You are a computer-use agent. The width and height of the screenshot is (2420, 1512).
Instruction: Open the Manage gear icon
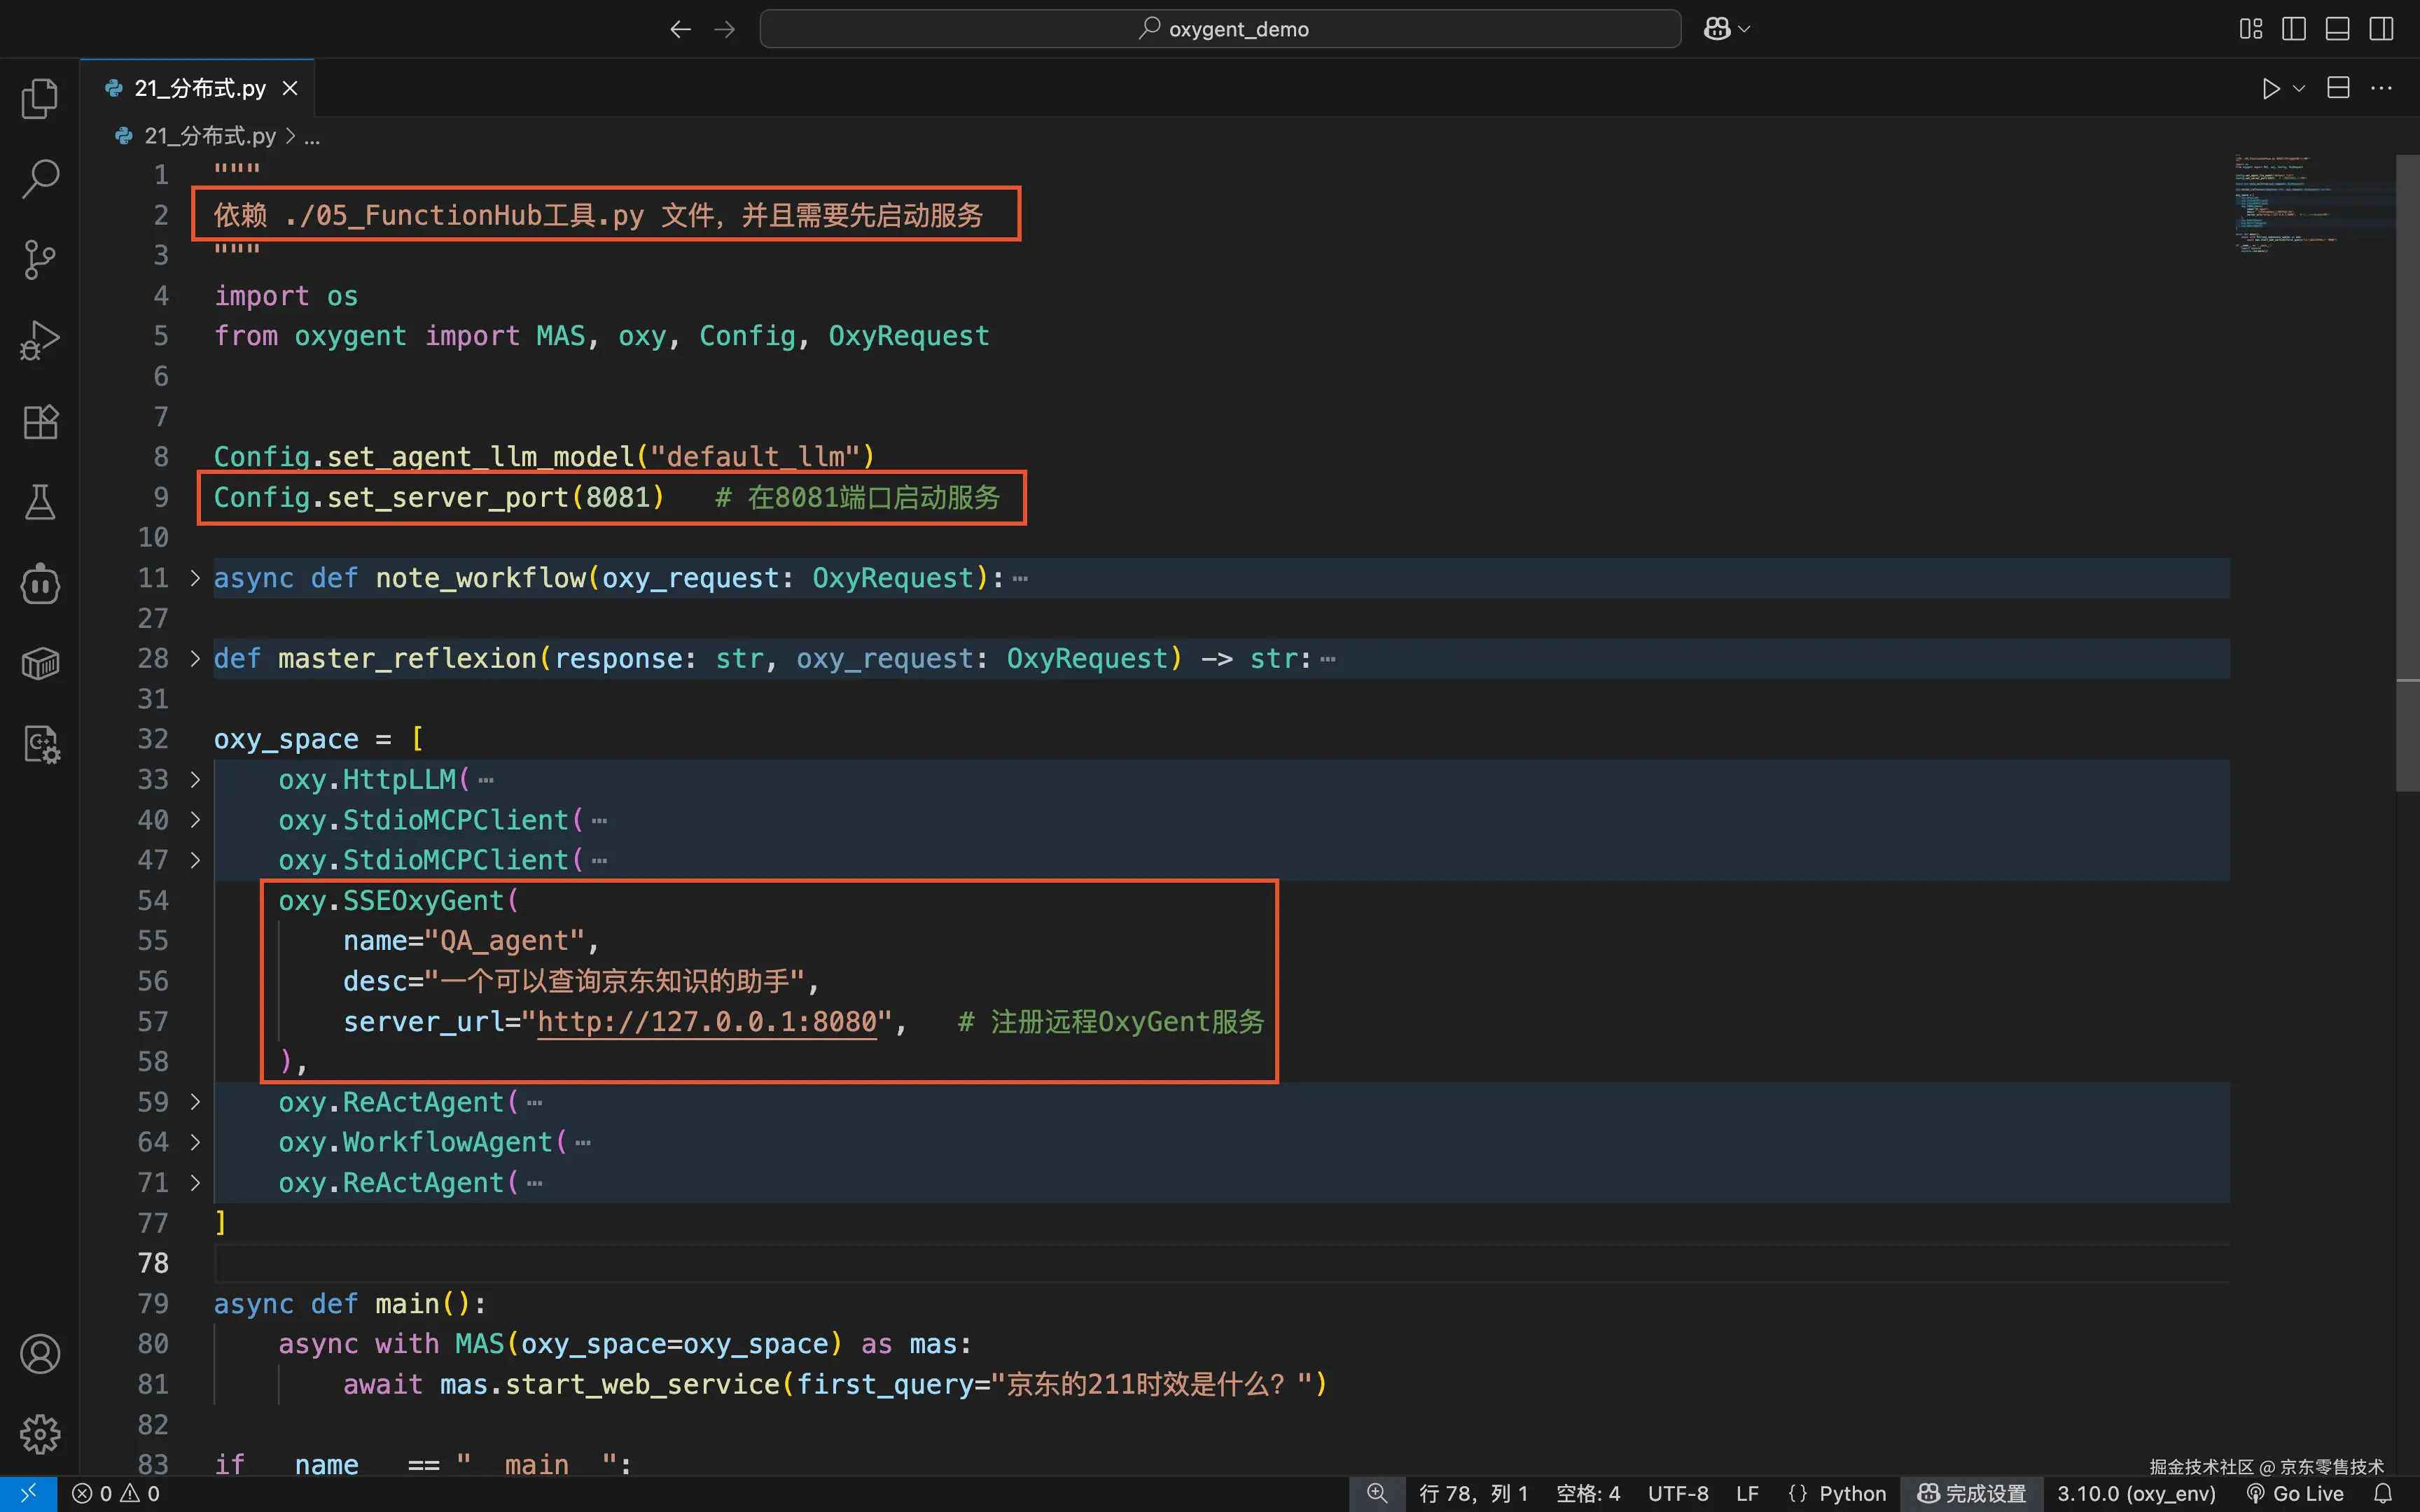point(40,1434)
